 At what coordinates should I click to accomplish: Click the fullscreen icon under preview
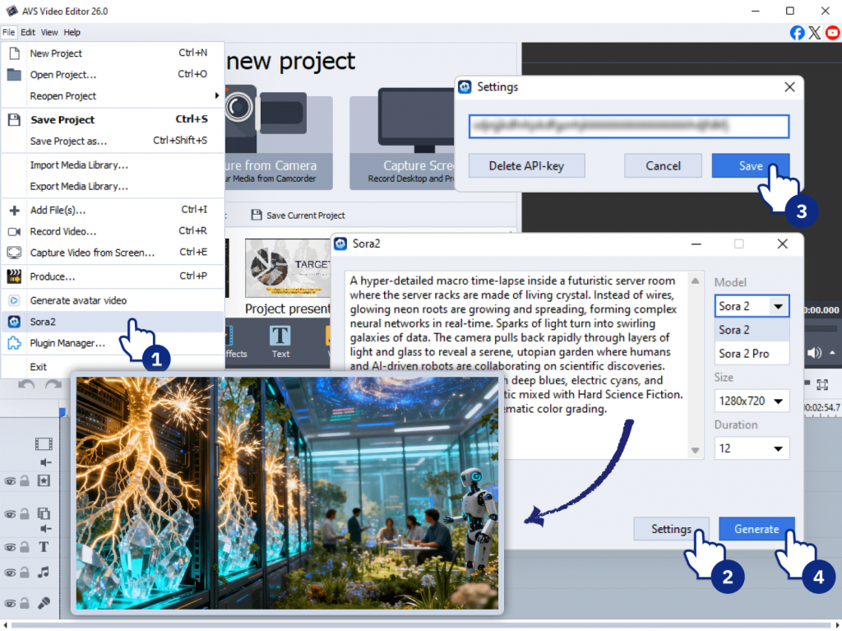pos(822,384)
